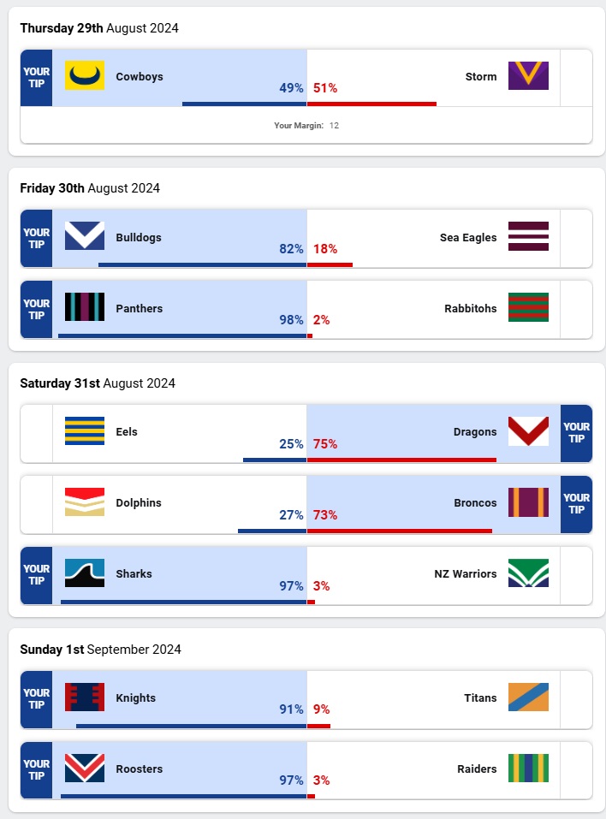This screenshot has height=819, width=606.
Task: Click the Raiders striped logo
Action: [528, 768]
